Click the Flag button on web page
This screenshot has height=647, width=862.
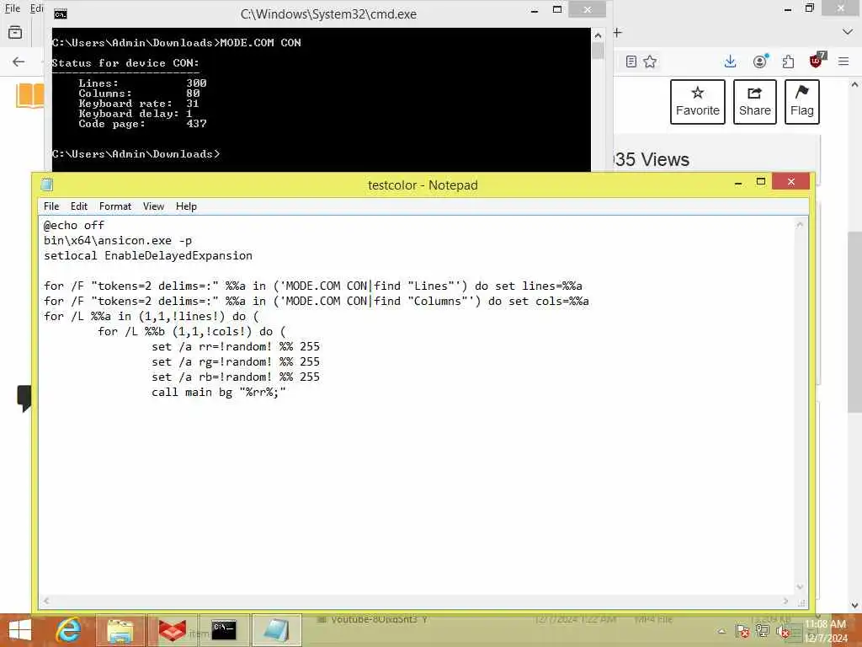[802, 102]
